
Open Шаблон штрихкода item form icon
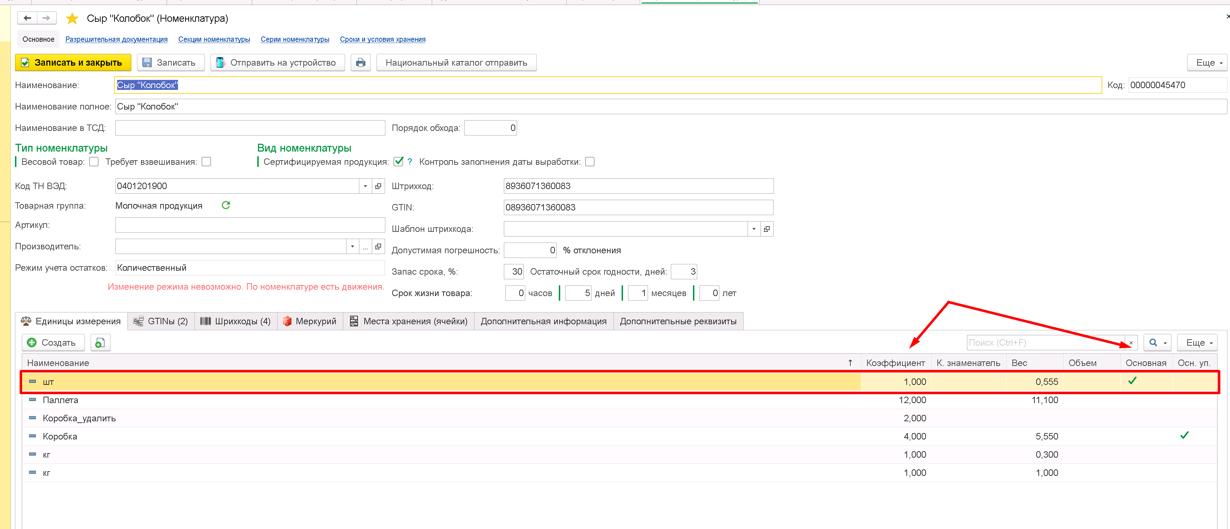(767, 229)
